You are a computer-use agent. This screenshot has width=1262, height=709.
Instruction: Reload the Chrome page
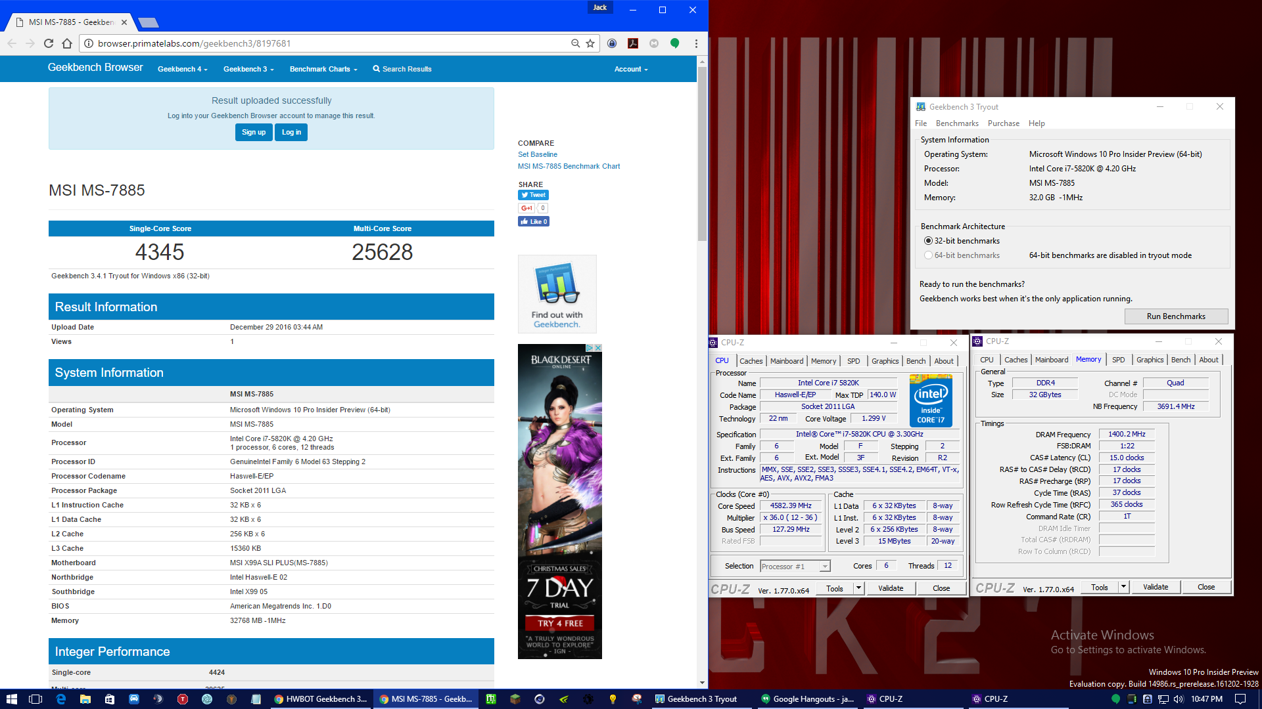(x=49, y=43)
